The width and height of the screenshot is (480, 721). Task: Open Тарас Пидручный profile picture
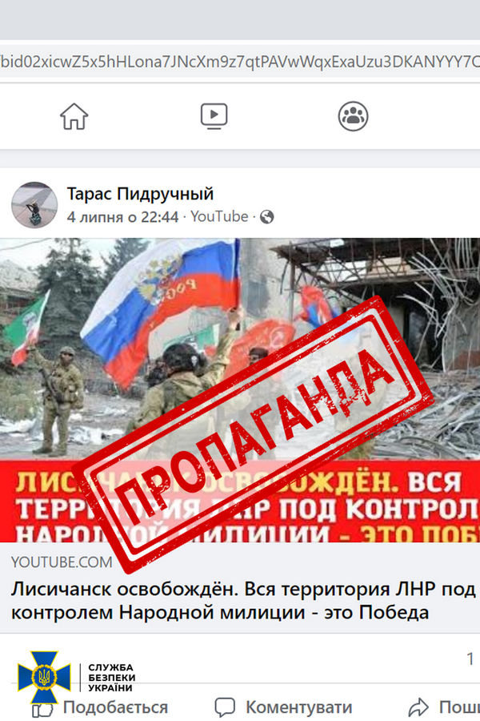34,205
